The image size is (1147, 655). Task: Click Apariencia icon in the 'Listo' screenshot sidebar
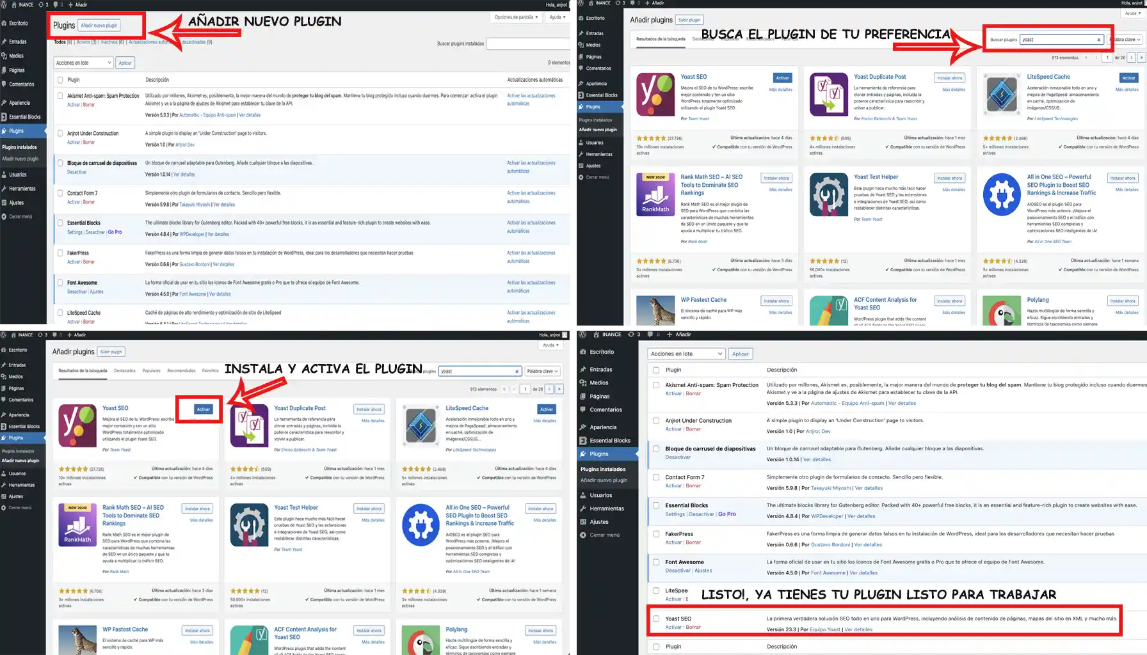(x=582, y=427)
